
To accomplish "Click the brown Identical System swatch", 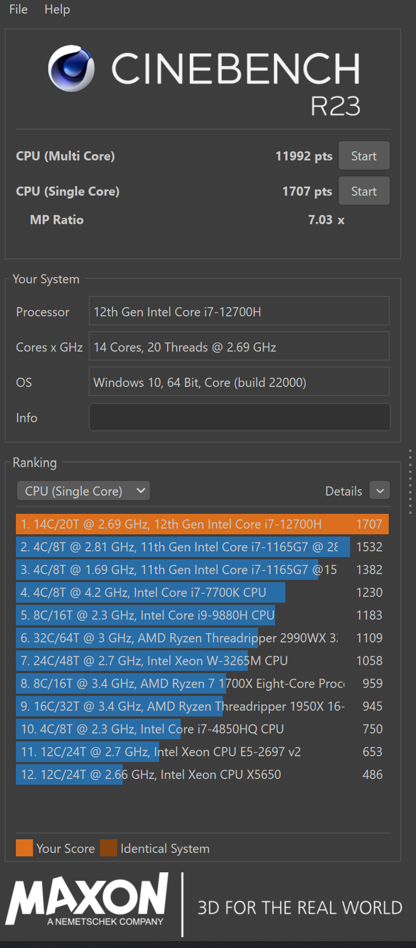I will pos(109,848).
